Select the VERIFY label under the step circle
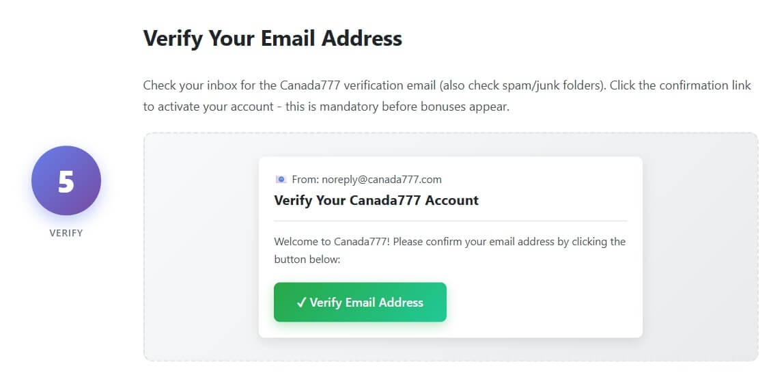 click(x=66, y=233)
